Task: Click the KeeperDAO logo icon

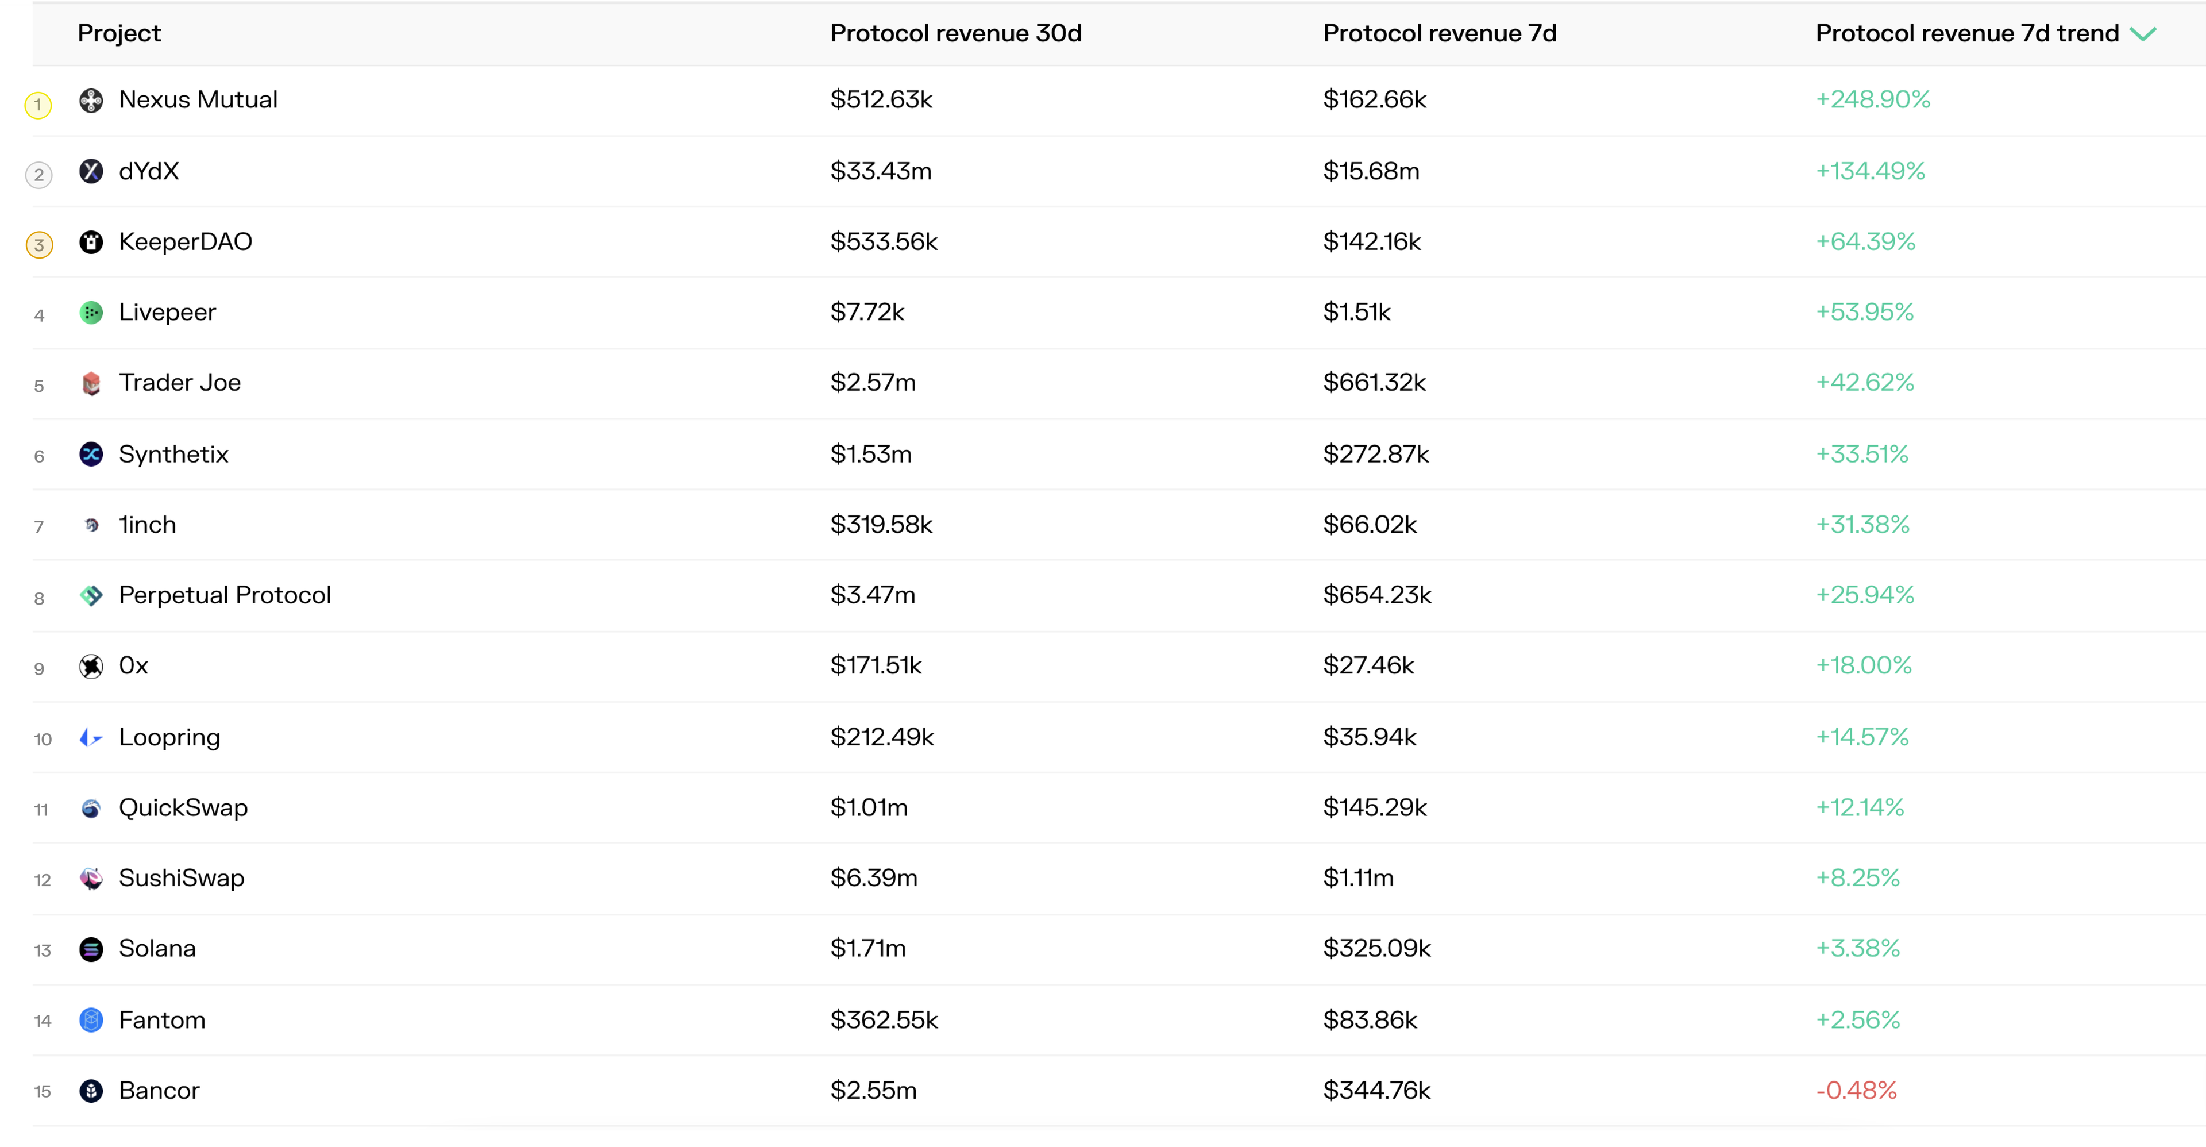Action: pyautogui.click(x=91, y=243)
